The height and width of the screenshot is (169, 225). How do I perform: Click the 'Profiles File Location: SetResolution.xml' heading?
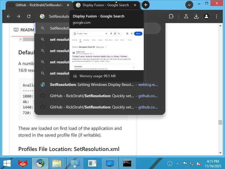pyautogui.click(x=69, y=149)
